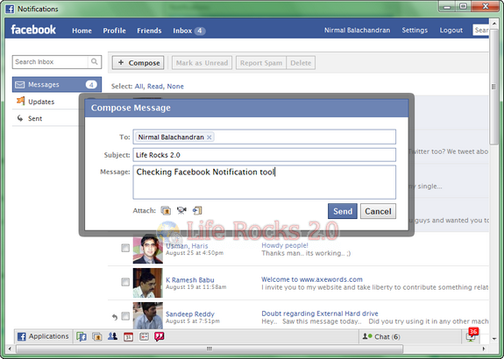Click Logout in the top navigation

tap(451, 30)
